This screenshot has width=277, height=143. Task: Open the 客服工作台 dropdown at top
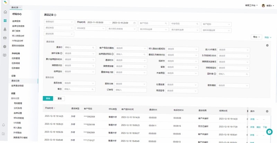coord(251,5)
